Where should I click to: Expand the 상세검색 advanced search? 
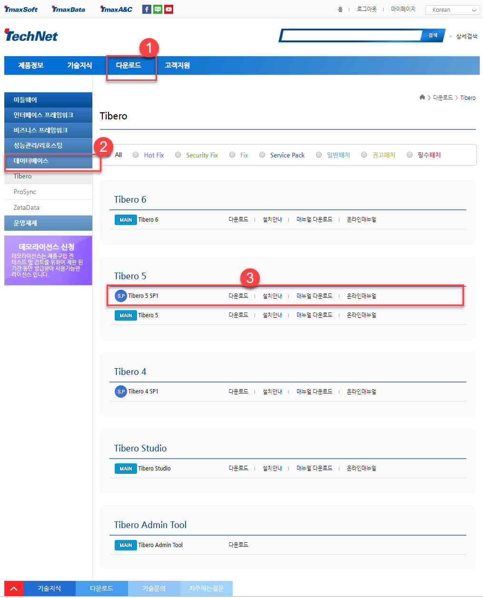click(x=466, y=36)
